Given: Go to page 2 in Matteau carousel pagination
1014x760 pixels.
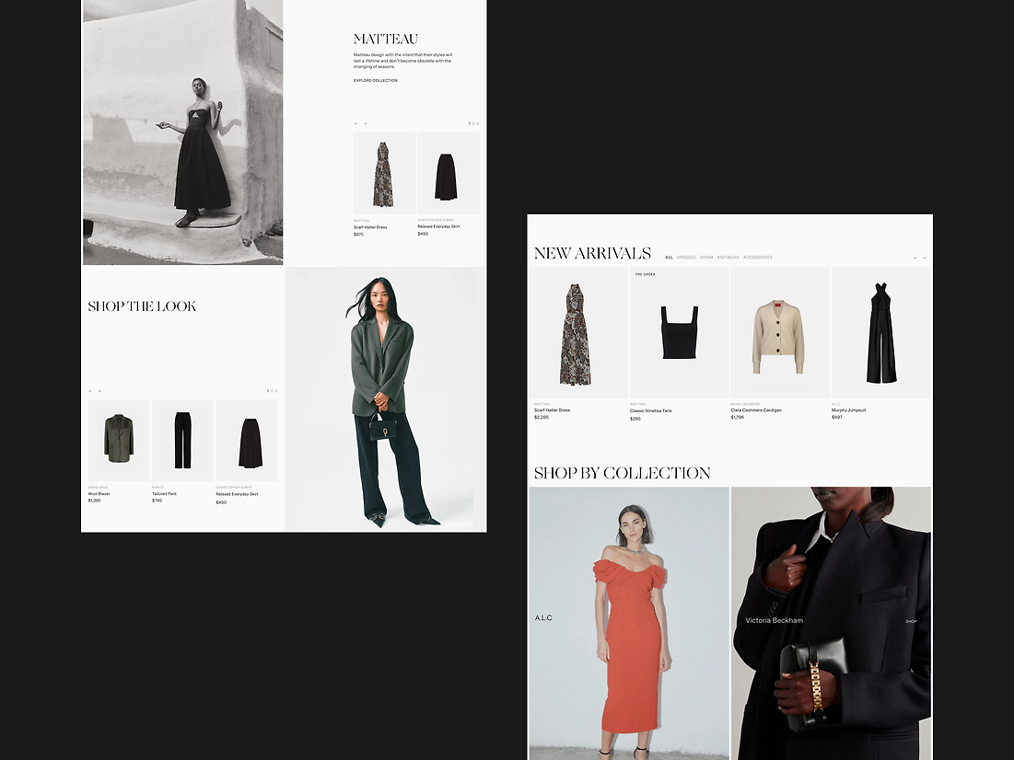Looking at the screenshot, I should click(x=473, y=123).
